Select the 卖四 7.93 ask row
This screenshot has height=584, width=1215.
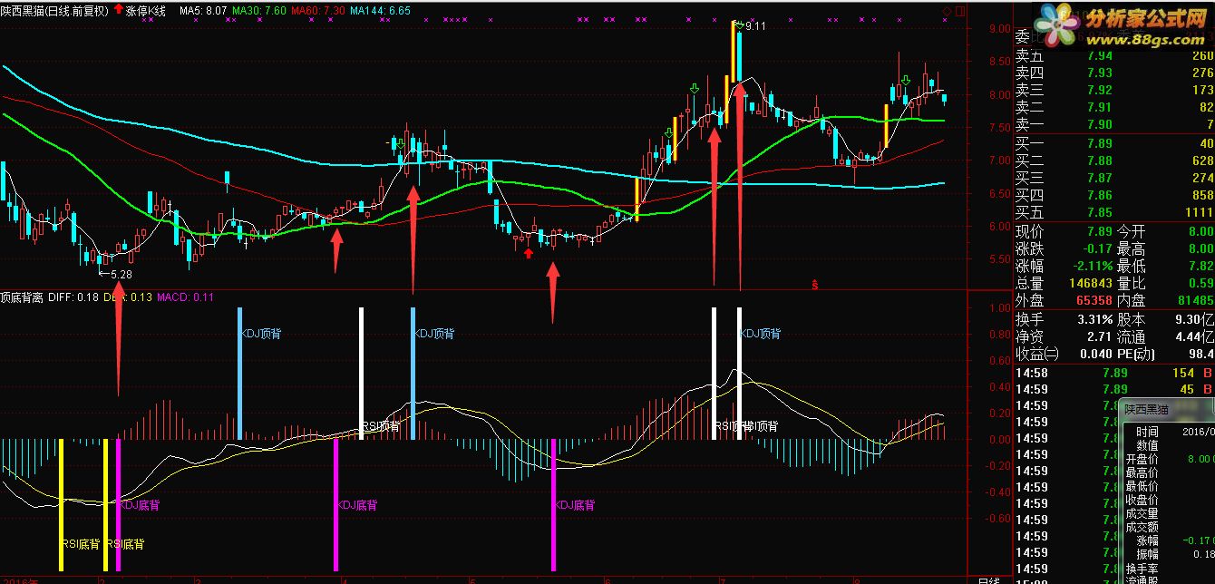1113,73
